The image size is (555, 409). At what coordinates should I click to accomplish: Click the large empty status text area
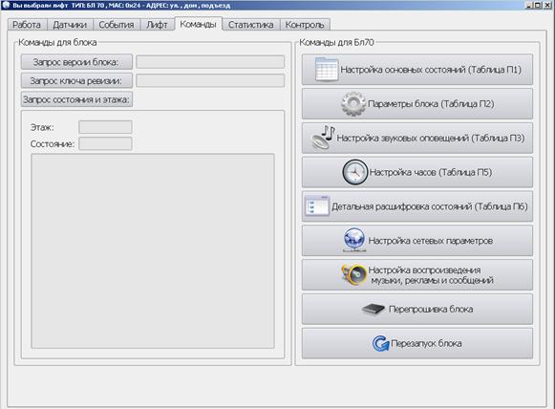(x=153, y=250)
